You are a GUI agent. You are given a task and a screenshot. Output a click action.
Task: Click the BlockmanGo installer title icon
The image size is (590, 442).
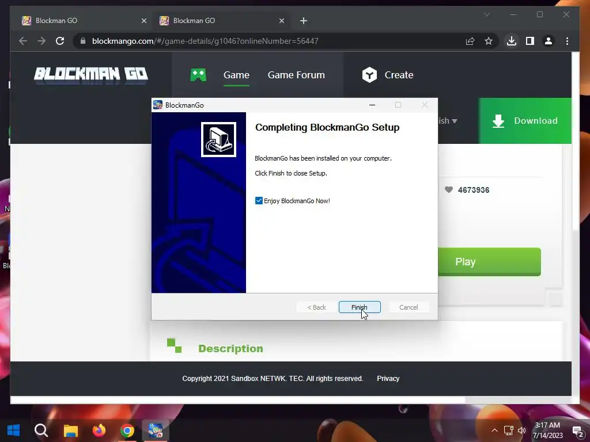(x=158, y=105)
